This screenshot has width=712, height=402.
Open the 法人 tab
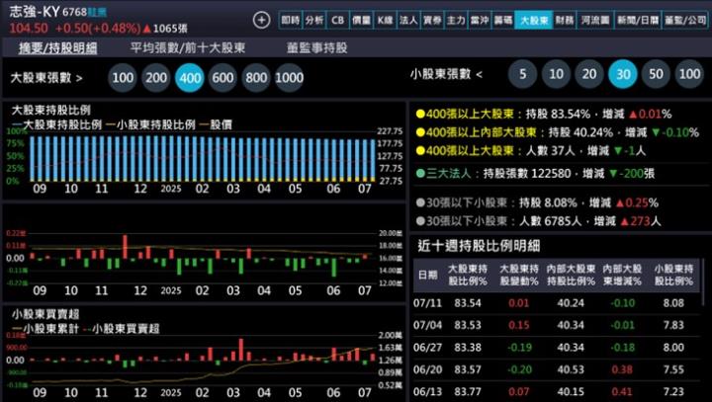coord(408,20)
